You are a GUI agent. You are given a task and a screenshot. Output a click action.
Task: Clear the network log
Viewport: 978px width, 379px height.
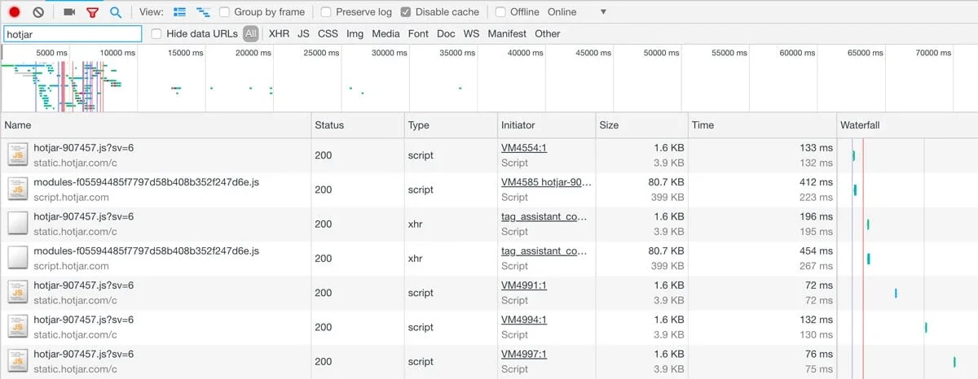38,12
